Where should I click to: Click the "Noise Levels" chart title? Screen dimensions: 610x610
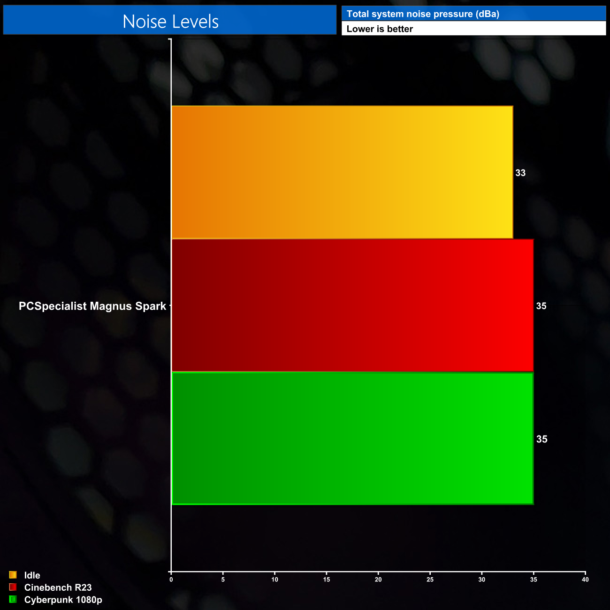point(170,21)
